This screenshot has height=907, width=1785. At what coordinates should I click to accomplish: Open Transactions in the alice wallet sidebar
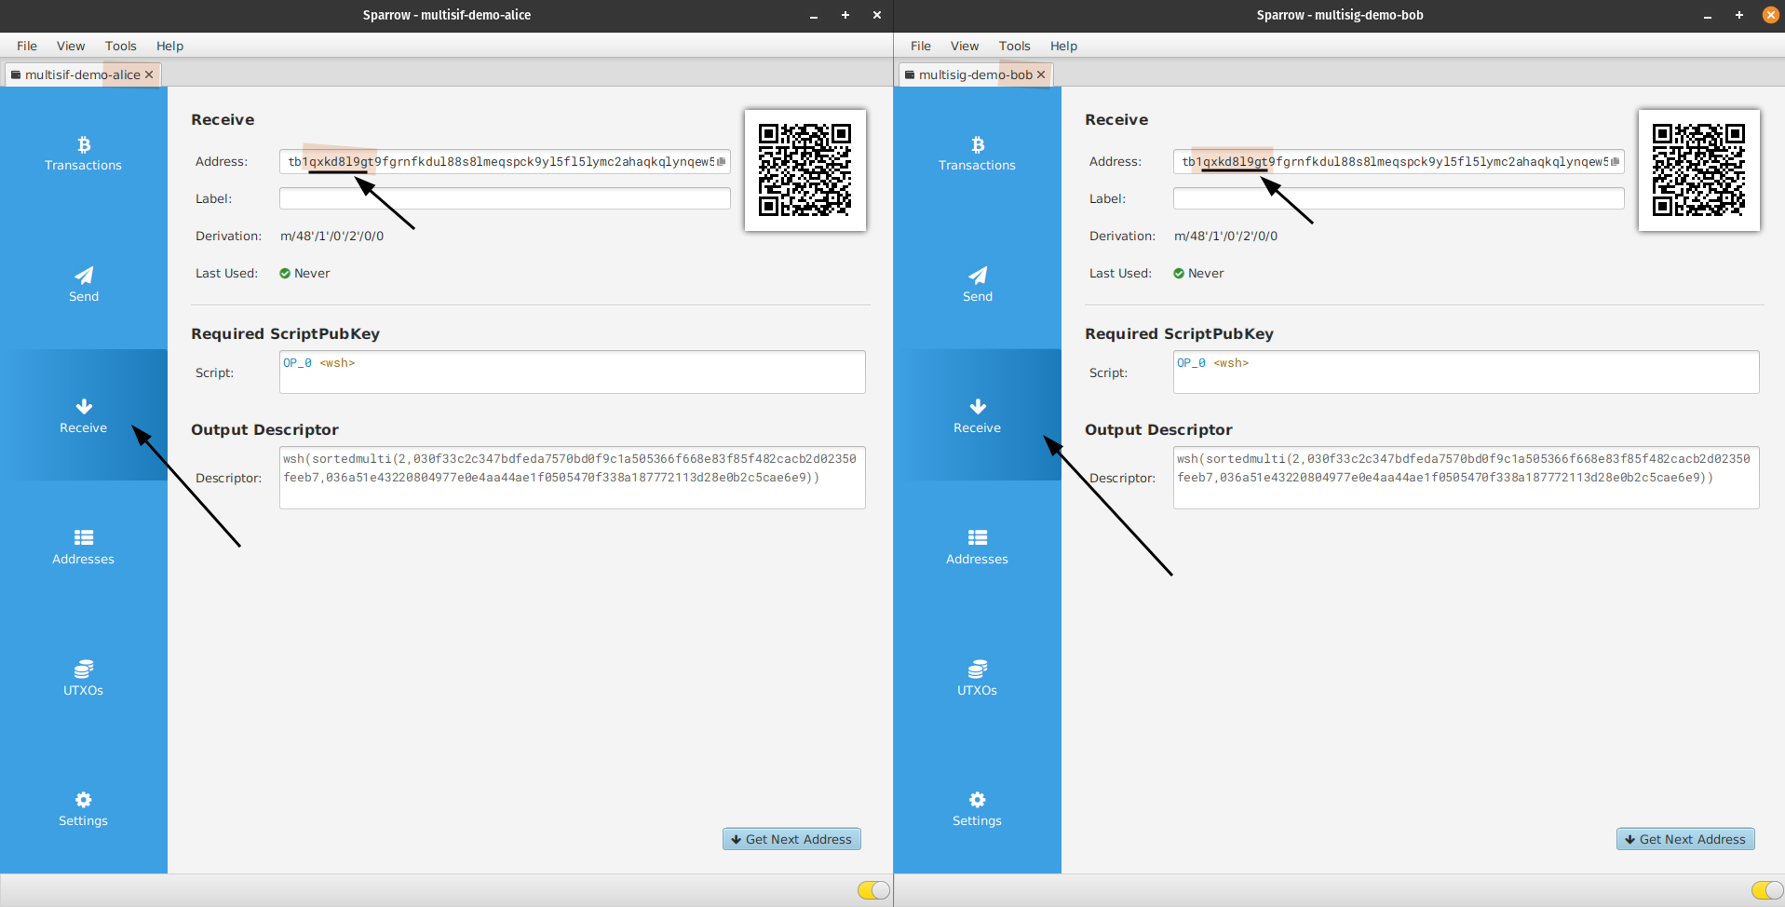(x=83, y=154)
